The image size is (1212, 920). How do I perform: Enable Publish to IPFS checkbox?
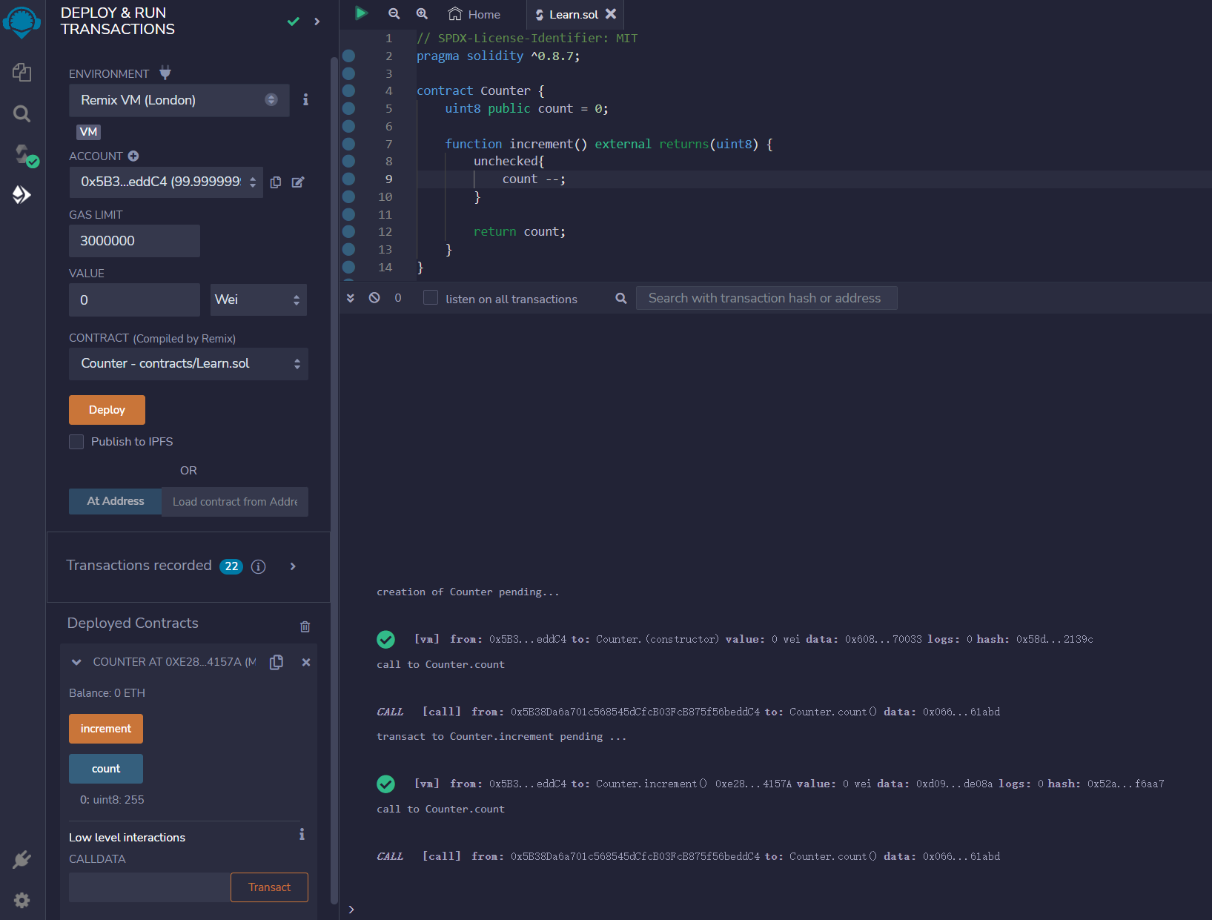pyautogui.click(x=76, y=442)
